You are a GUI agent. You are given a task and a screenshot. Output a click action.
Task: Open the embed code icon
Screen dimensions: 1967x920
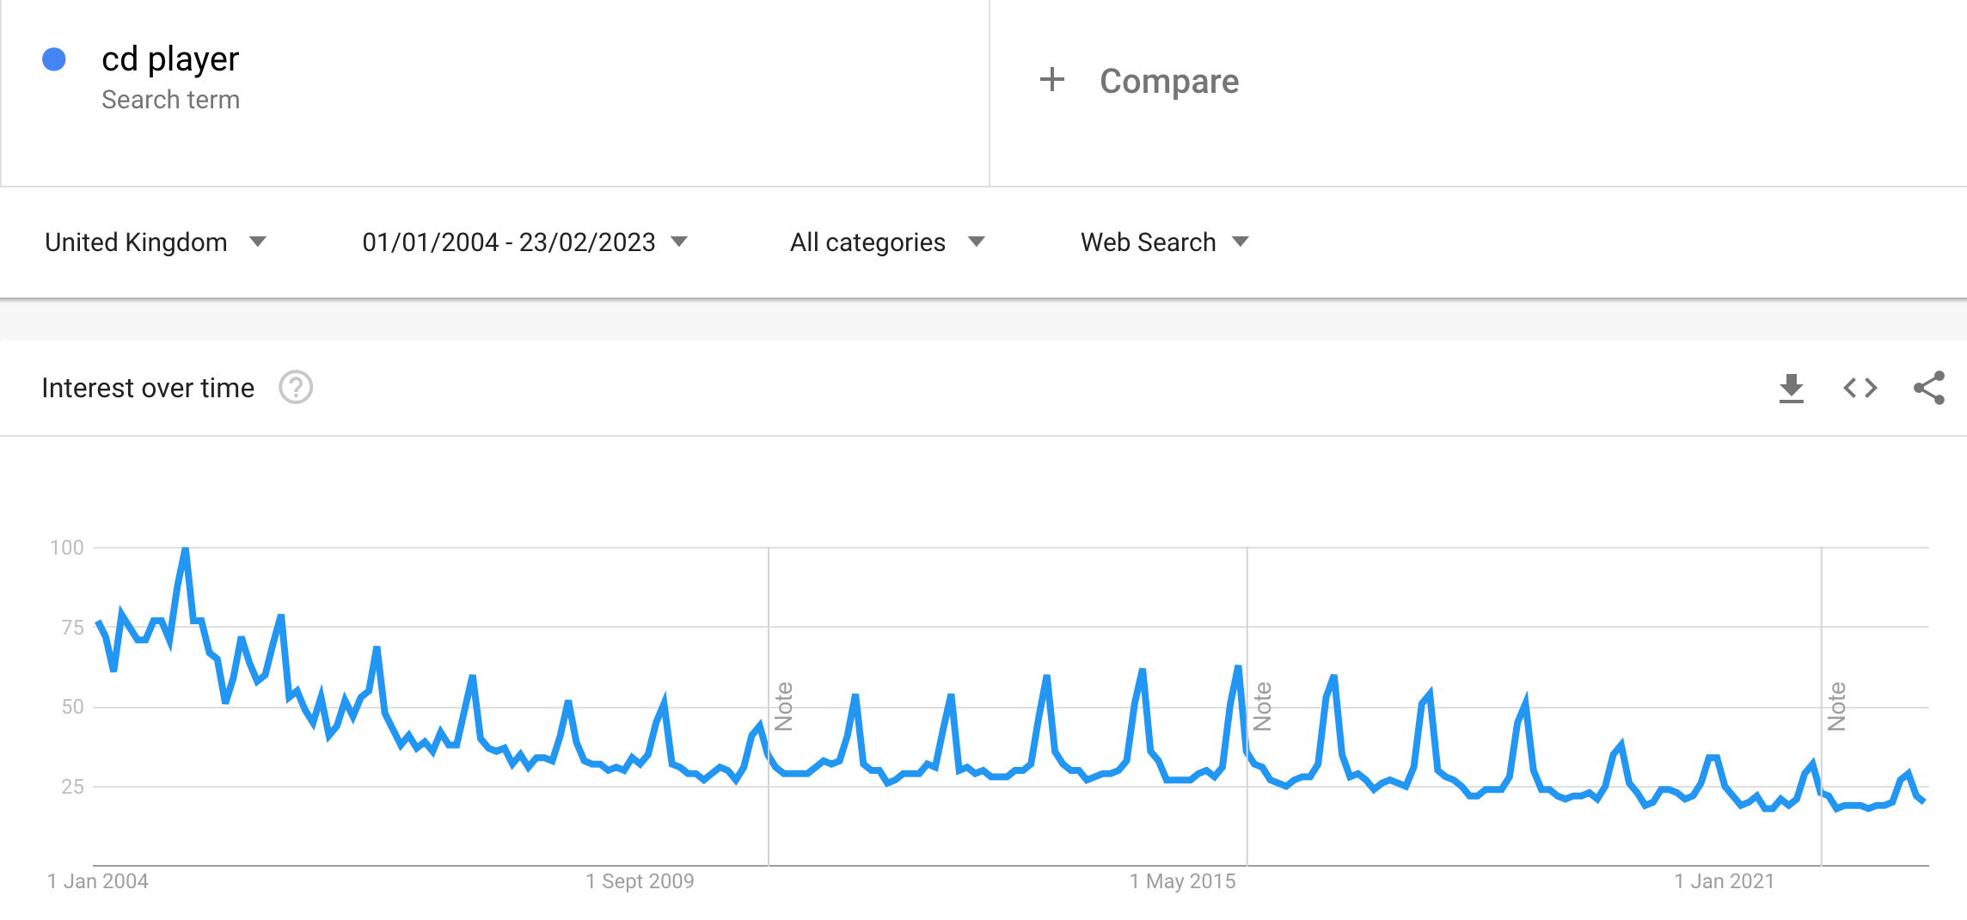1860,389
